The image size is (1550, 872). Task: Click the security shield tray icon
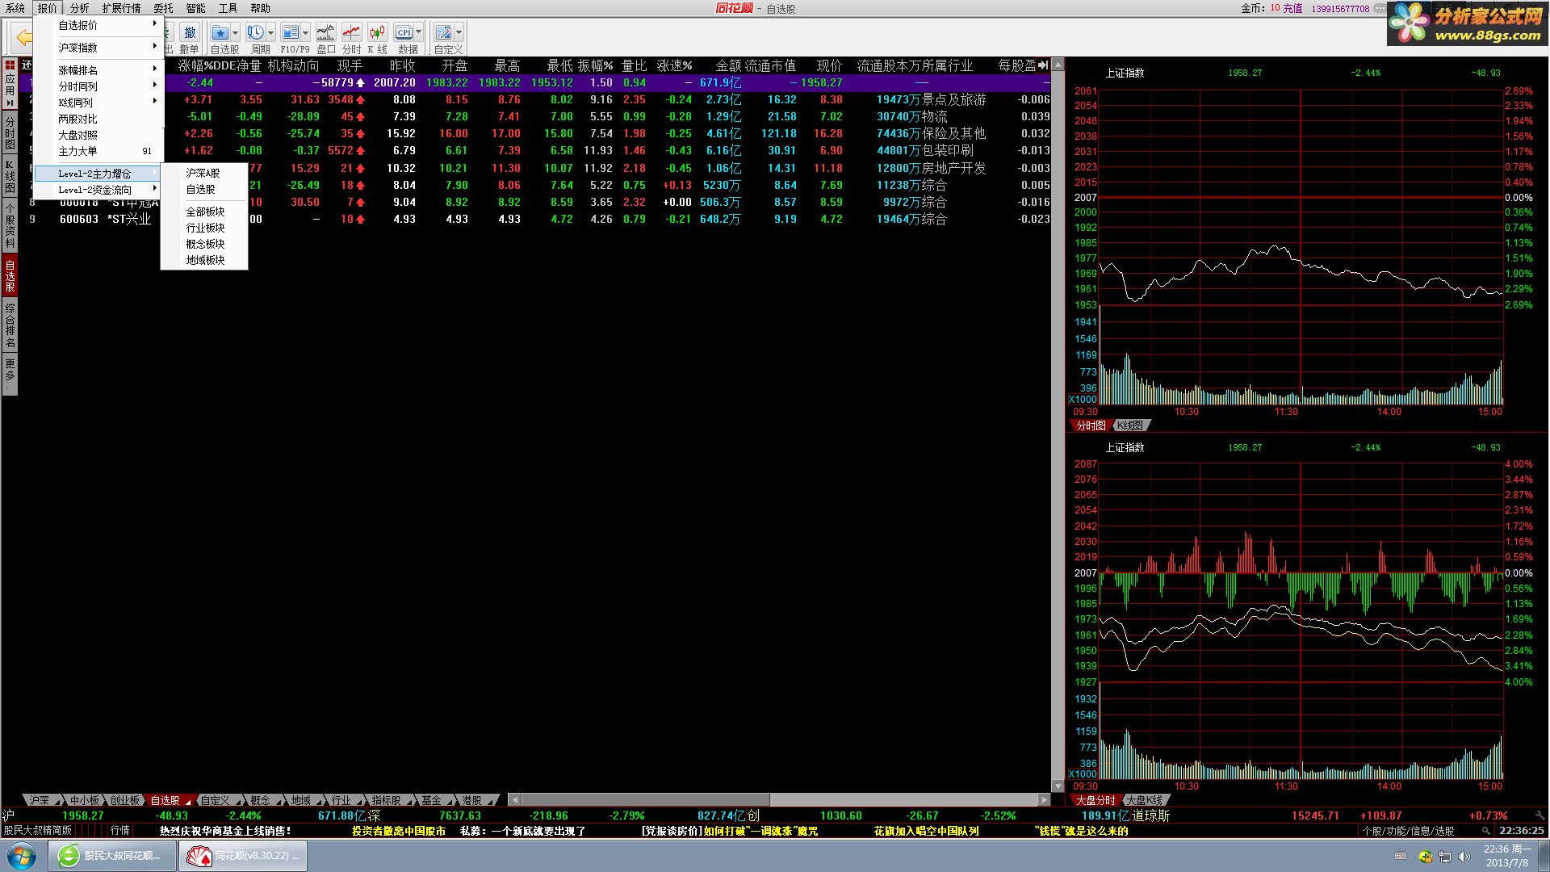coord(1425,857)
